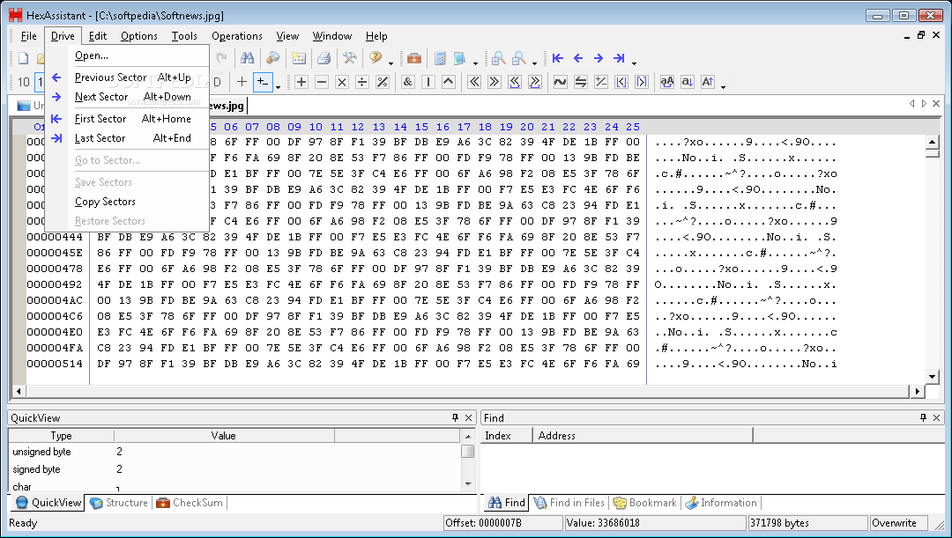The height and width of the screenshot is (538, 952).
Task: Expand dropdown next to Help icon
Action: pos(390,62)
